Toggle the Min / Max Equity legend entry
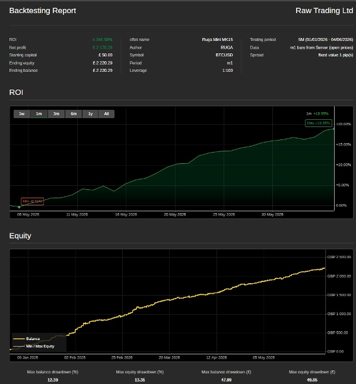The image size is (356, 384). click(34, 346)
